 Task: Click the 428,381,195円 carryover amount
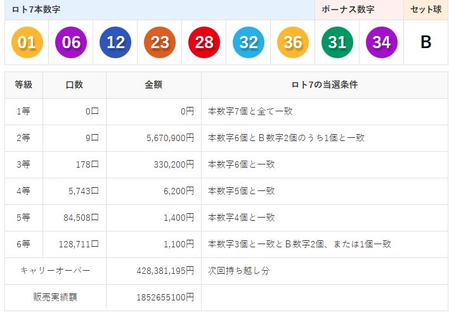tap(166, 271)
